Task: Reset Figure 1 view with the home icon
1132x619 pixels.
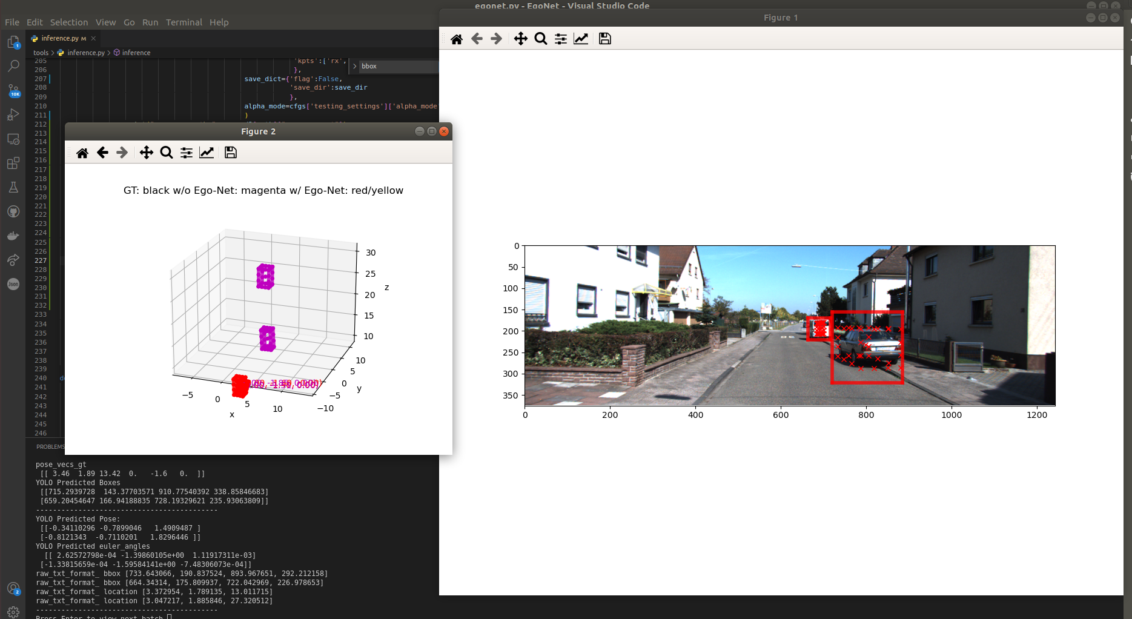Action: pos(457,38)
